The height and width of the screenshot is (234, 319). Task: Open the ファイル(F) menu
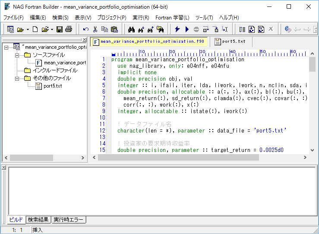[13, 18]
